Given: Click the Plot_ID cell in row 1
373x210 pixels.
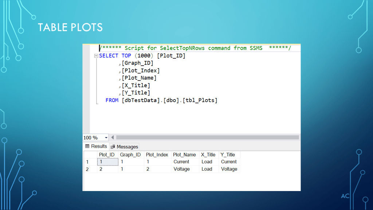Looking at the screenshot, I should tap(107, 162).
